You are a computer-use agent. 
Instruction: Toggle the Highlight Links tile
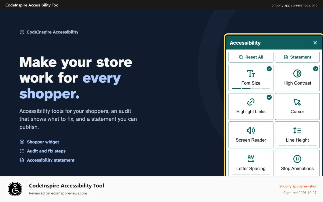click(251, 106)
